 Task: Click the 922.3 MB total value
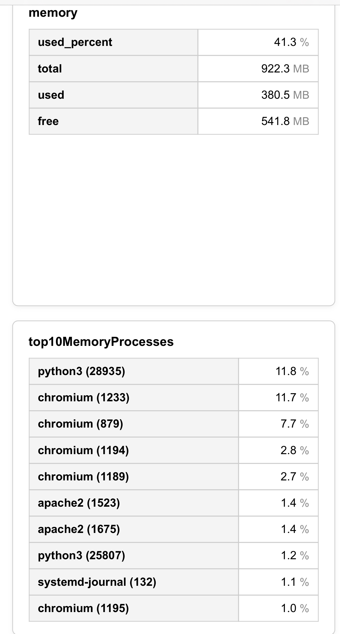tap(285, 69)
